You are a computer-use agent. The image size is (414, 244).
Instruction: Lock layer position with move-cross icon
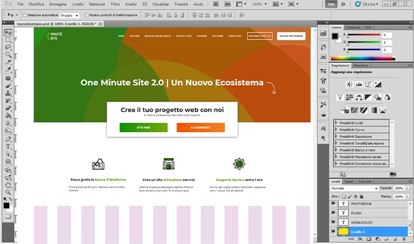pyautogui.click(x=355, y=196)
